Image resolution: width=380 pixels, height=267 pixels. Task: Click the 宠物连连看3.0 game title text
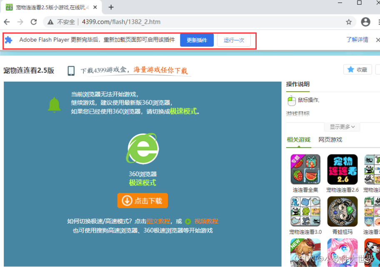pos(305,232)
